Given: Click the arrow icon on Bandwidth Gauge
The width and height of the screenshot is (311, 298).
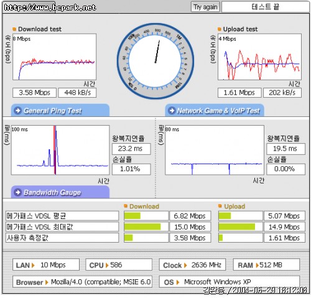Looking at the screenshot, I should (x=18, y=192).
